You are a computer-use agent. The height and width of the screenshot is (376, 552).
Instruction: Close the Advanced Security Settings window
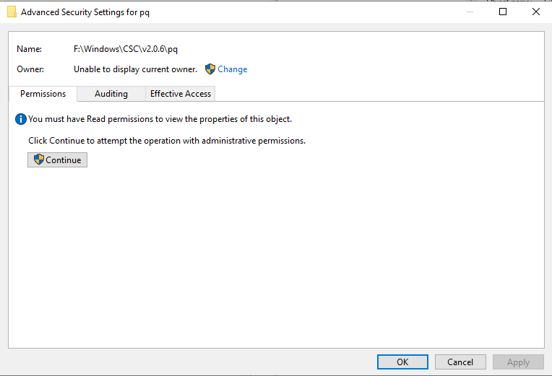pos(535,12)
